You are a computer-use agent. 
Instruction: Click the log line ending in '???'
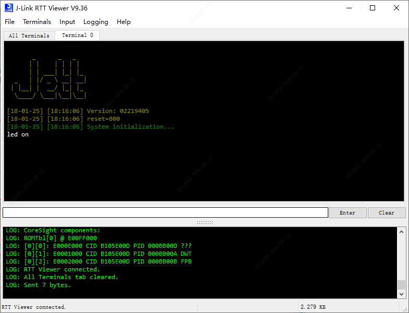pyautogui.click(x=98, y=246)
